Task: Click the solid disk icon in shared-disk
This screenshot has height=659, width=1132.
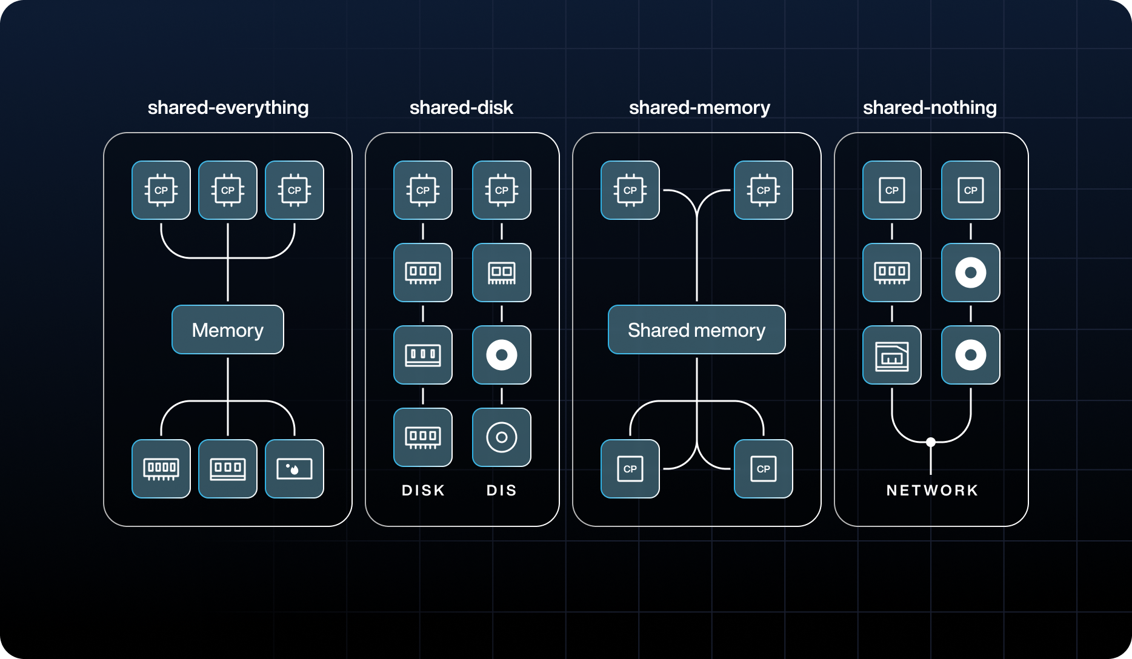Action: pyautogui.click(x=502, y=355)
